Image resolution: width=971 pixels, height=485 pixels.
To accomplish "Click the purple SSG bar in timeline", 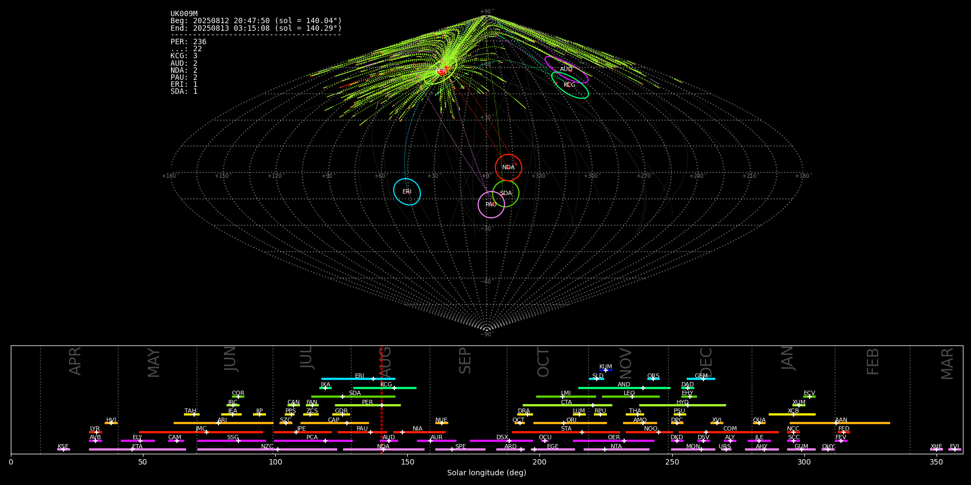I will click(231, 441).
